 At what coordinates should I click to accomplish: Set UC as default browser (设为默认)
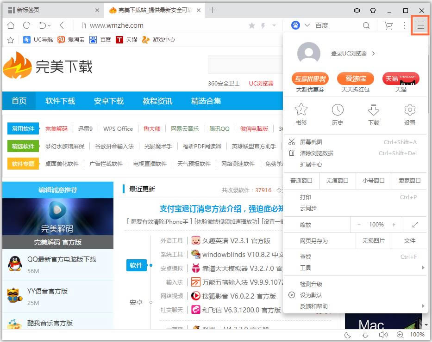click(311, 295)
